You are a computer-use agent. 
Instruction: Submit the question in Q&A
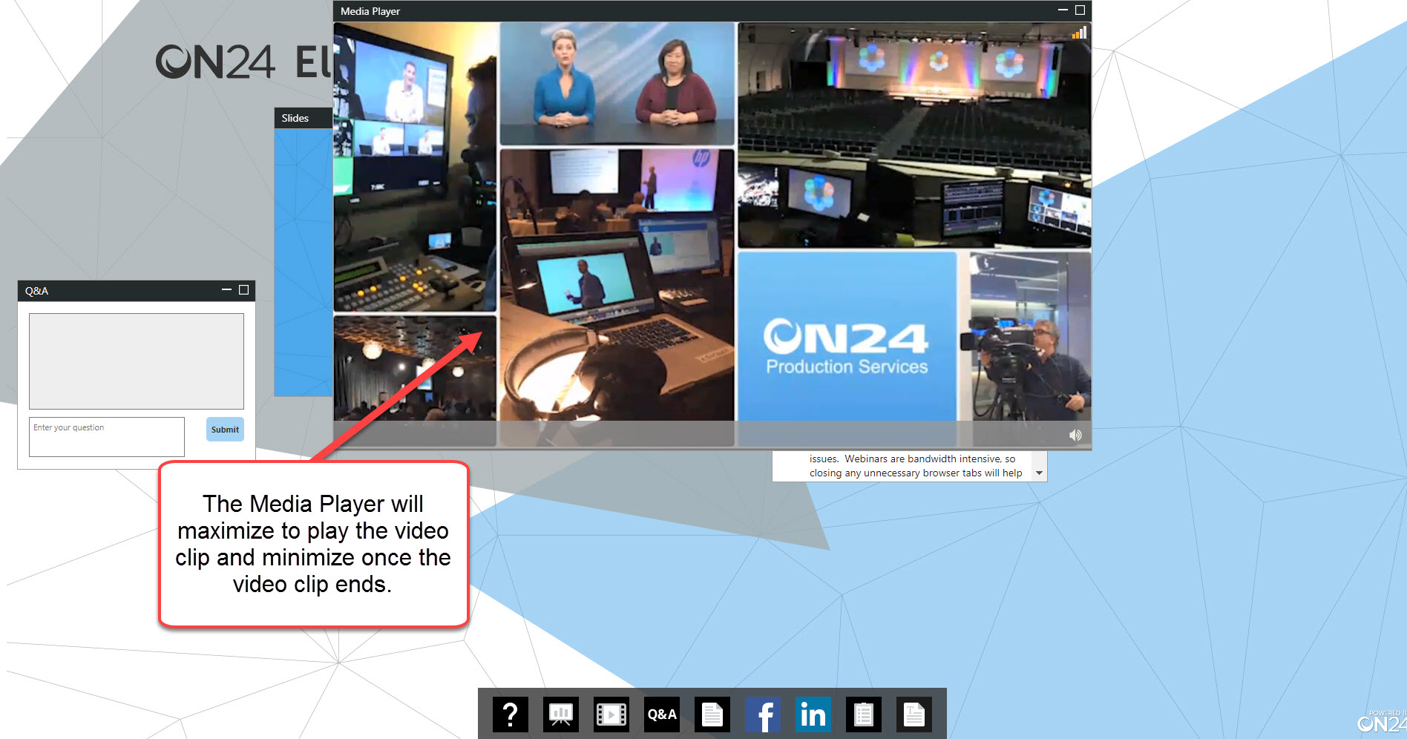(x=225, y=430)
